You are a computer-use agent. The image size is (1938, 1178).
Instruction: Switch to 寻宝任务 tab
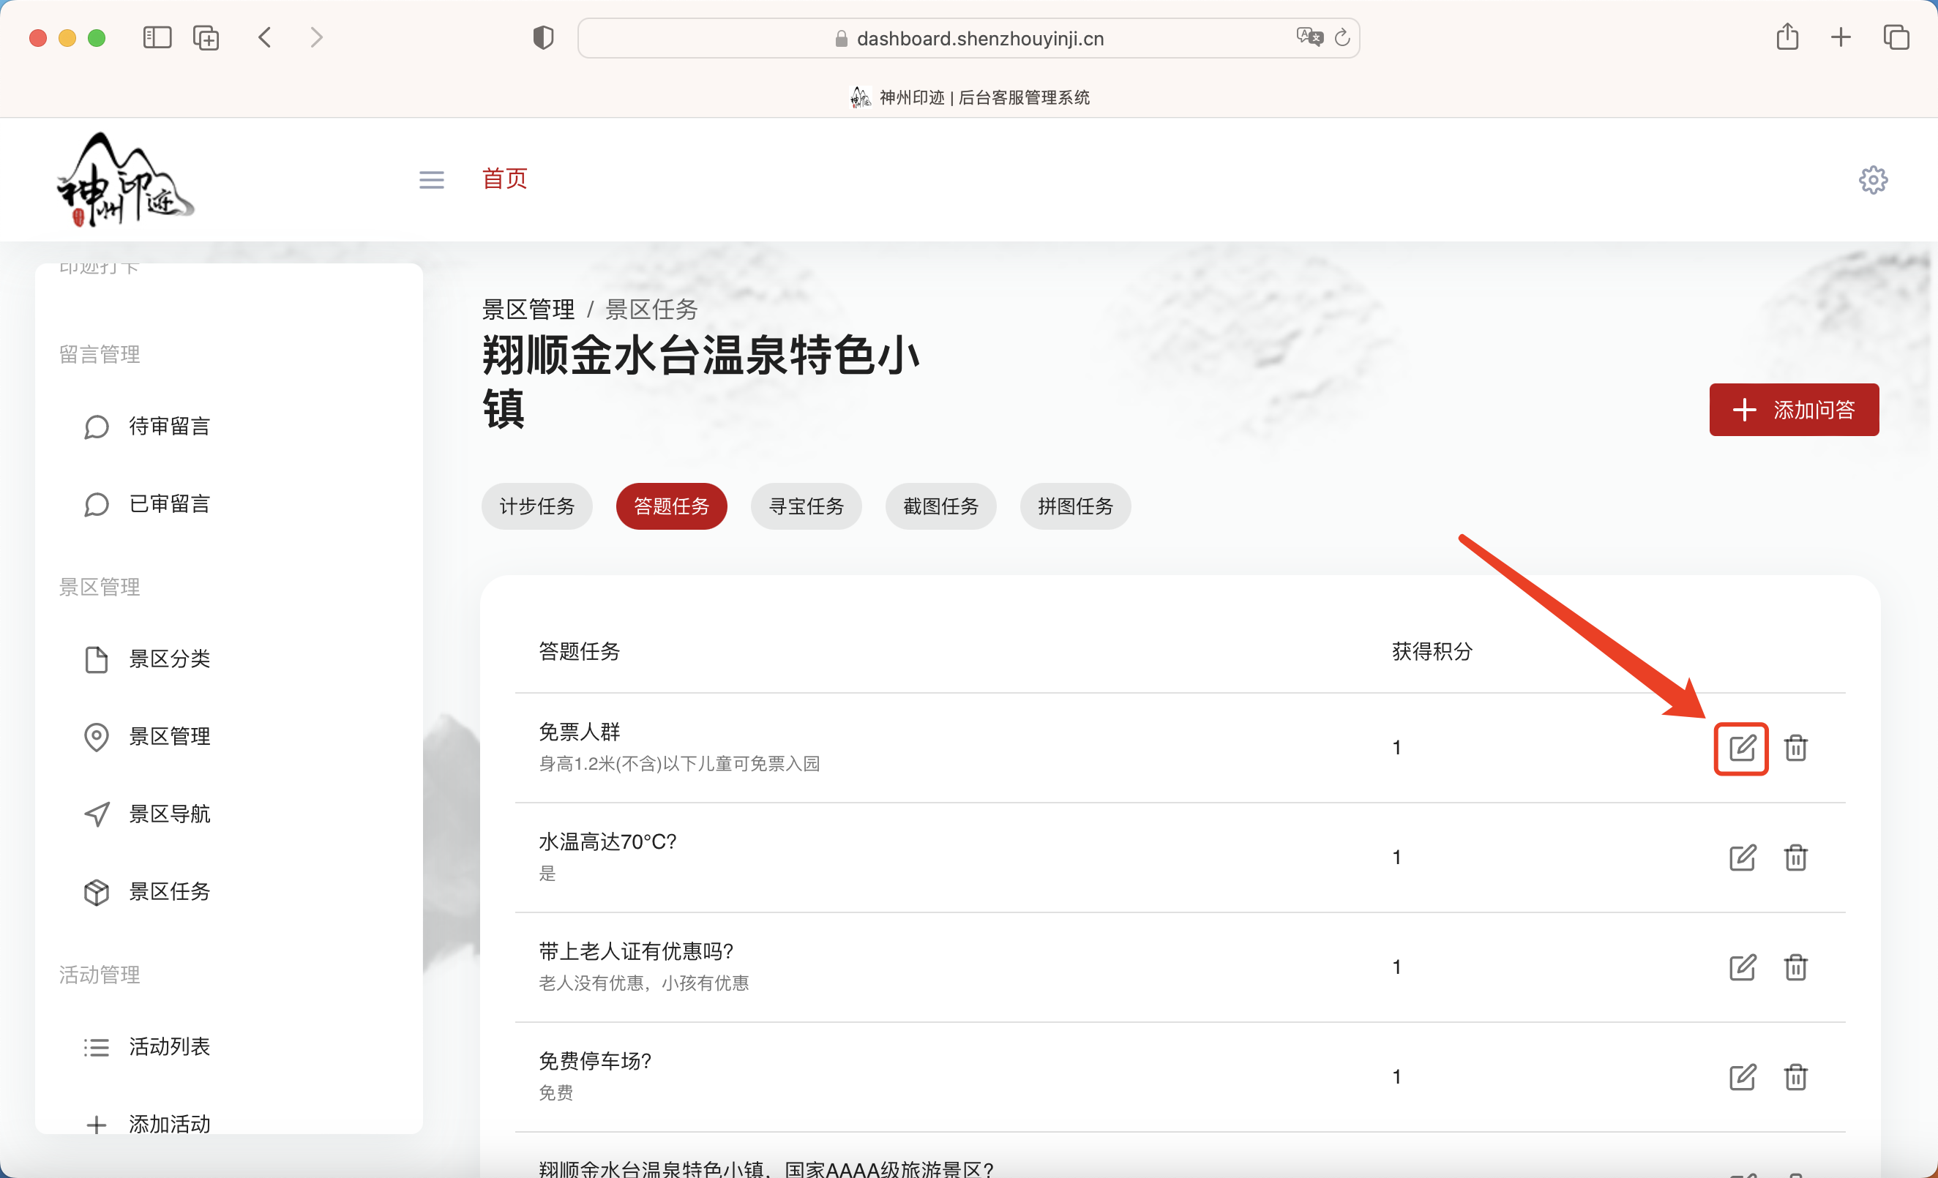point(805,506)
